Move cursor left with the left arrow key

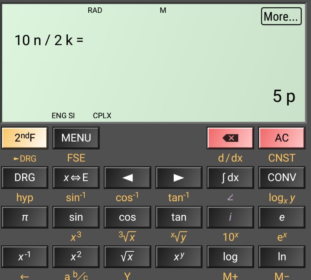127,178
